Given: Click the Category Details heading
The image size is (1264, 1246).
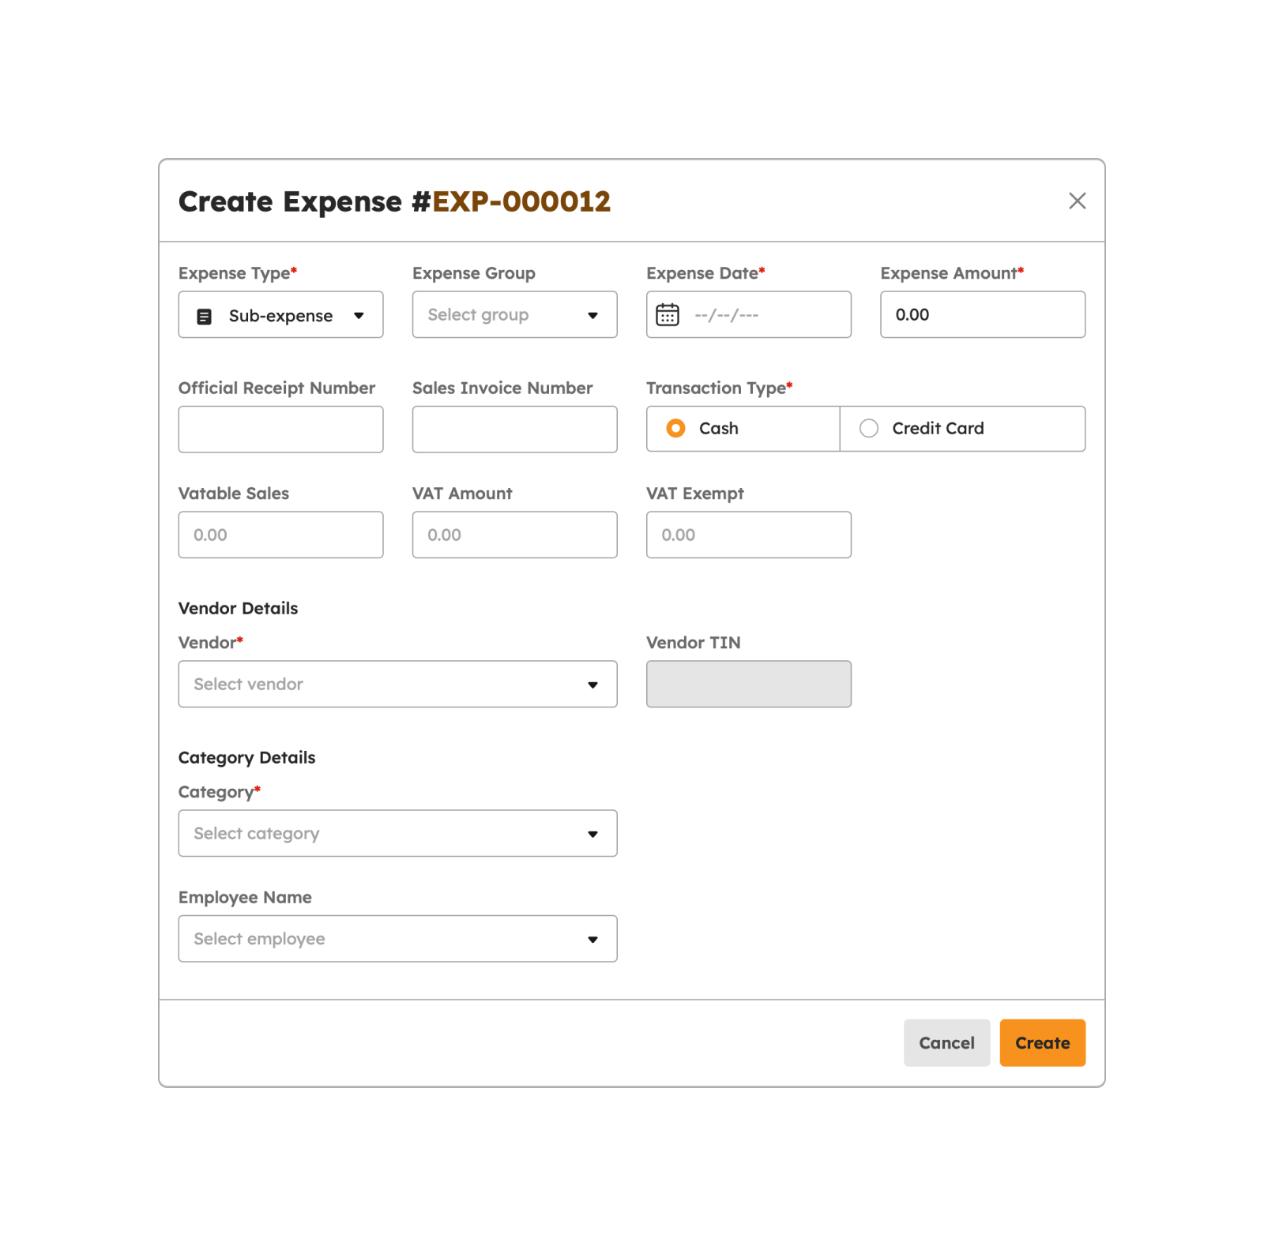Looking at the screenshot, I should pyautogui.click(x=246, y=758).
